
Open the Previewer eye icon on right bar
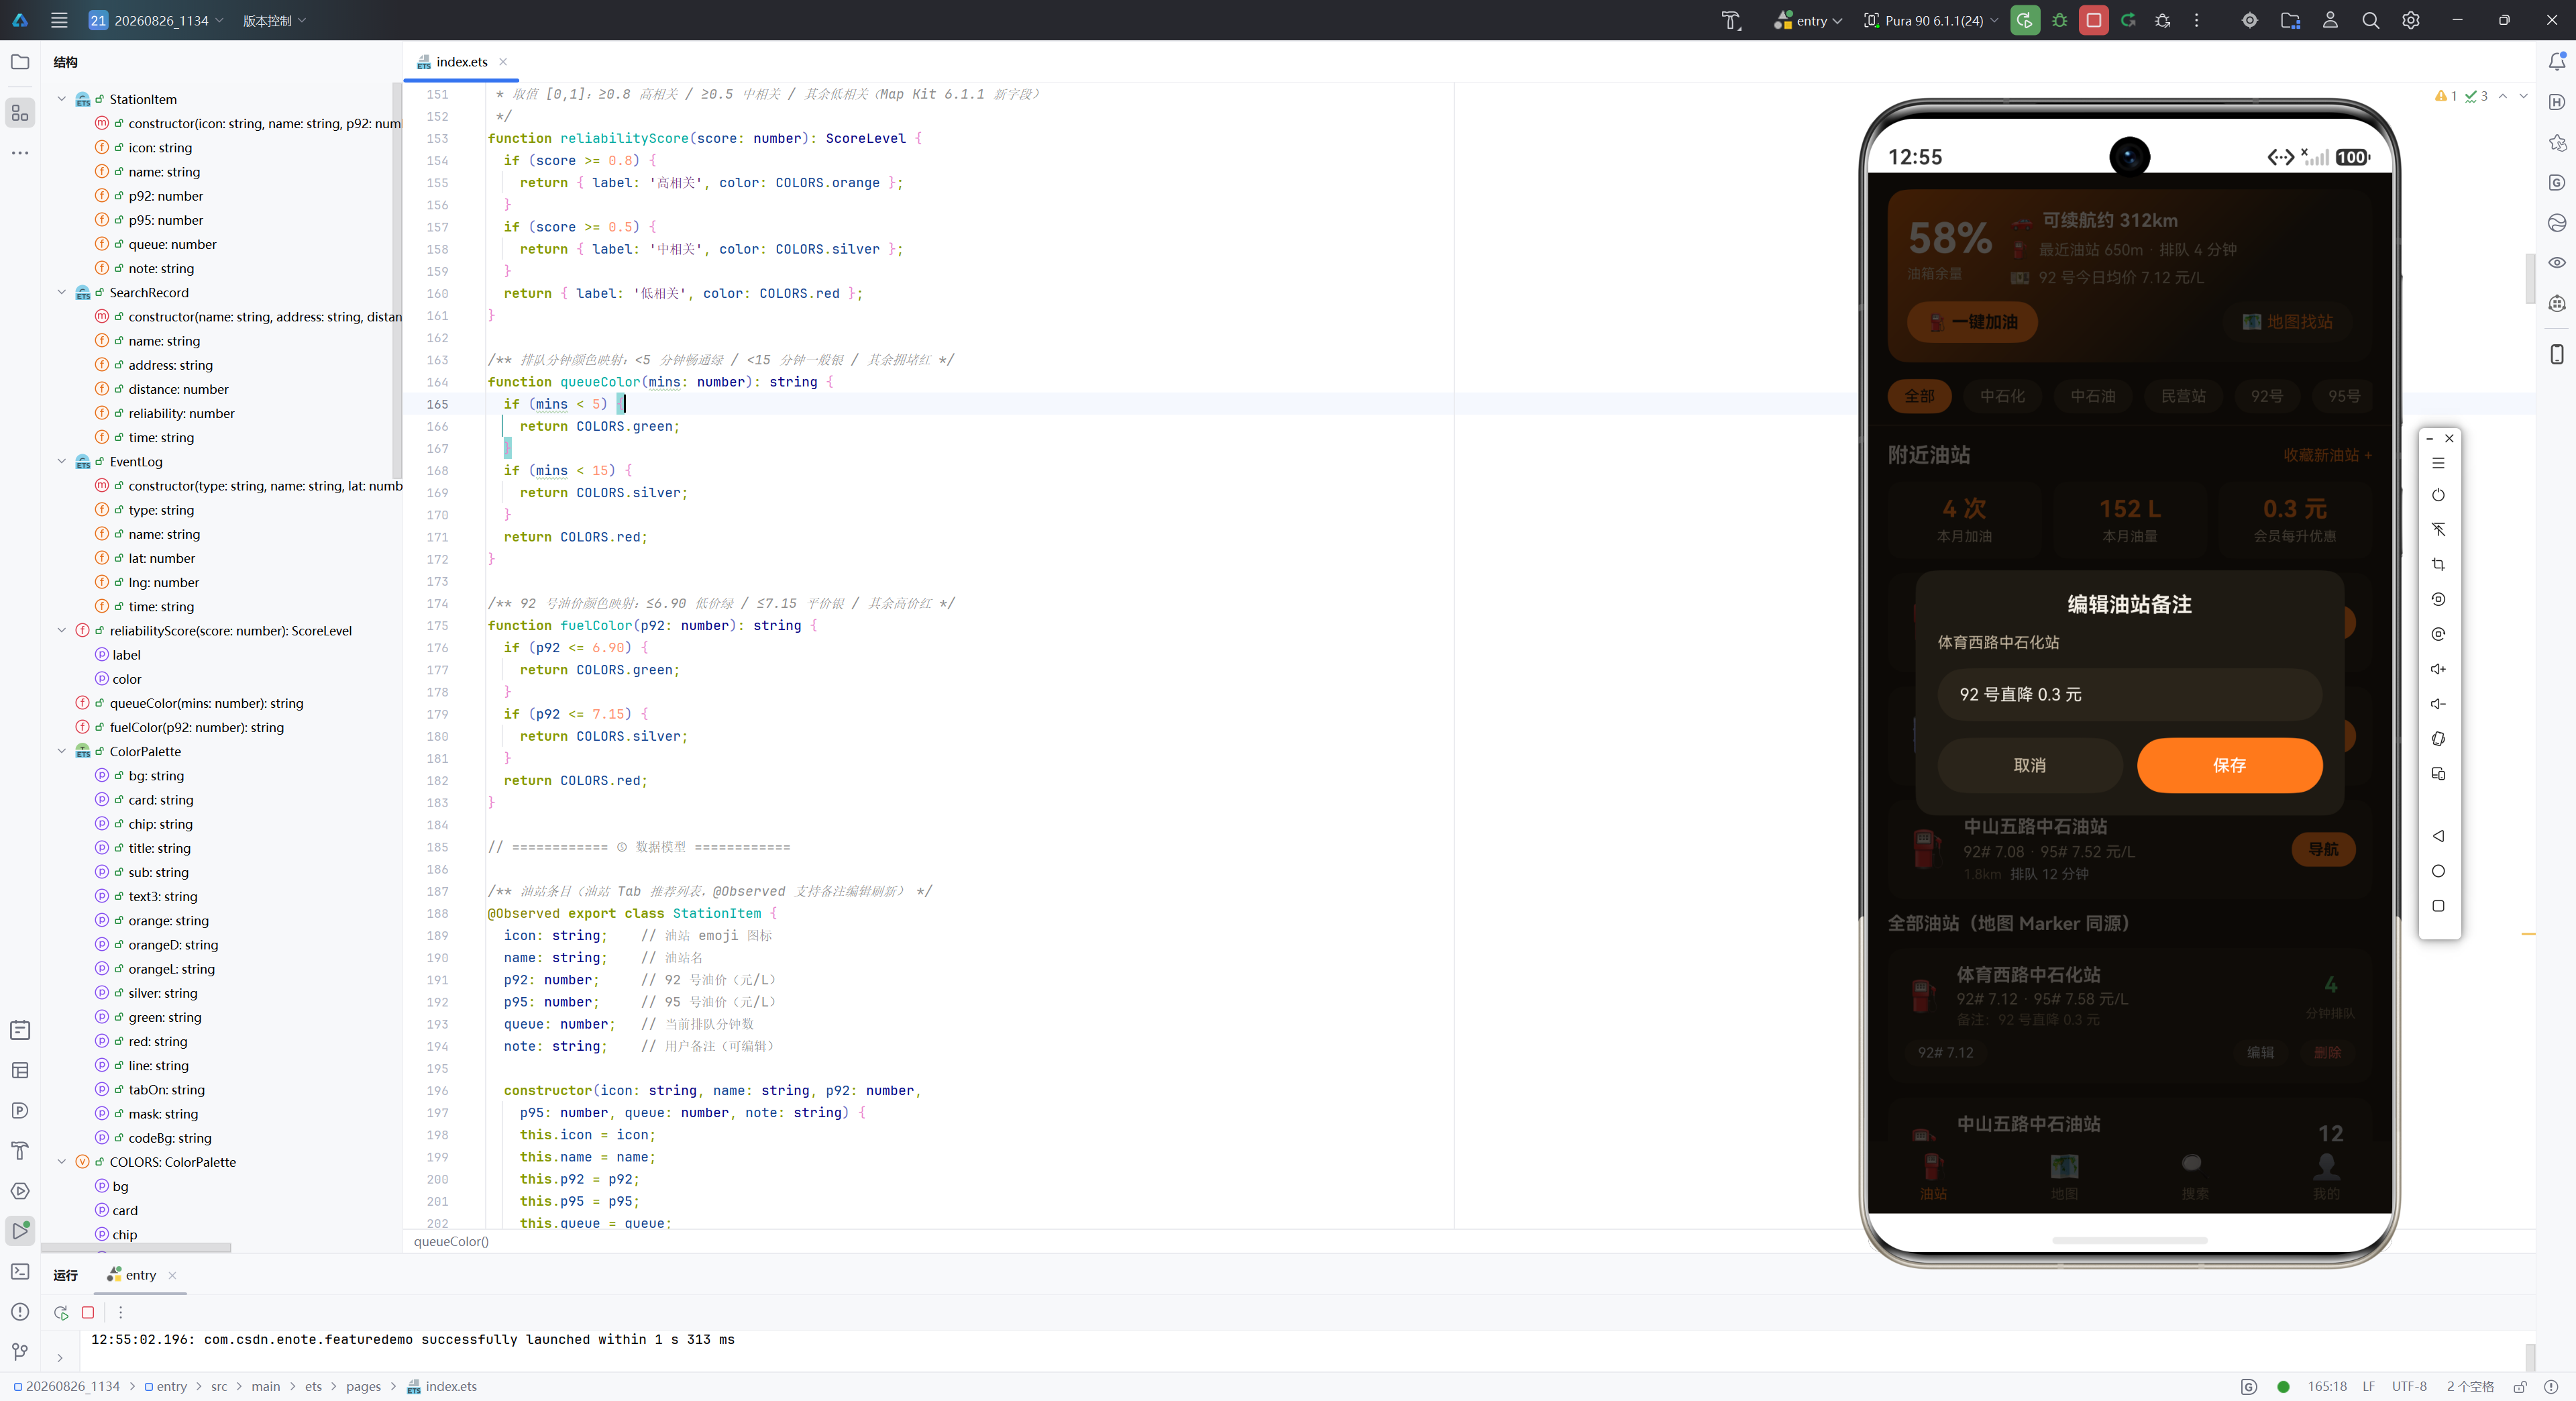(x=2556, y=263)
